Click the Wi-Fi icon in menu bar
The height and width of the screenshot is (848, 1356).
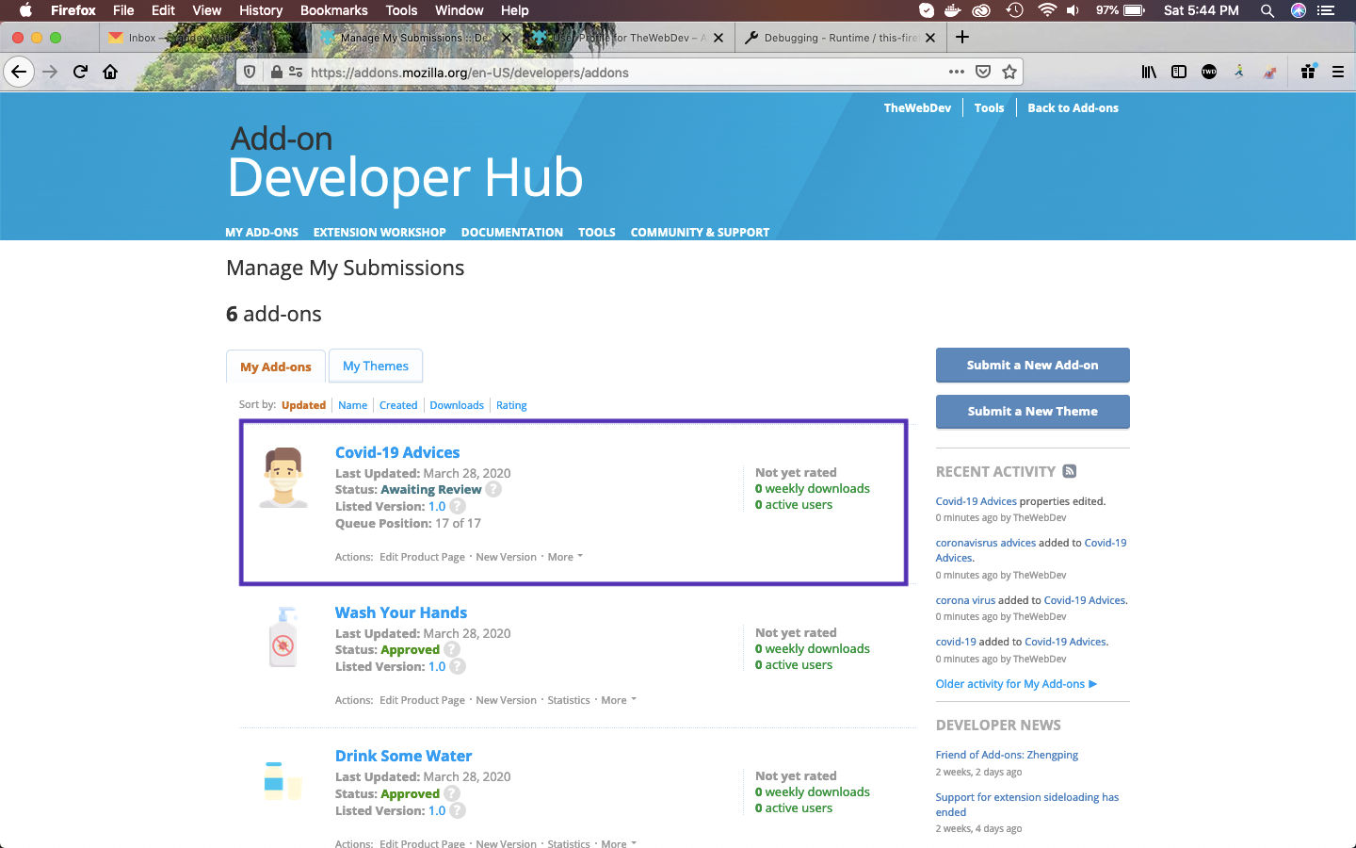click(1046, 10)
